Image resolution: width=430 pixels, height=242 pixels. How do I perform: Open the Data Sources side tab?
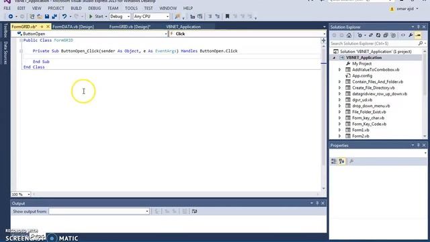pyautogui.click(x=5, y=53)
